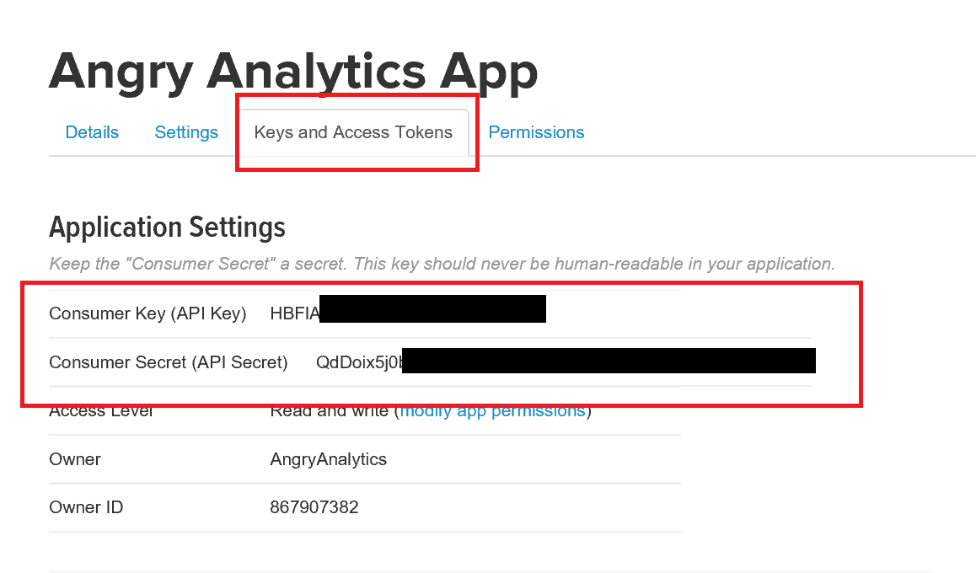
Task: Click the Access Level row label
Action: pos(101,412)
